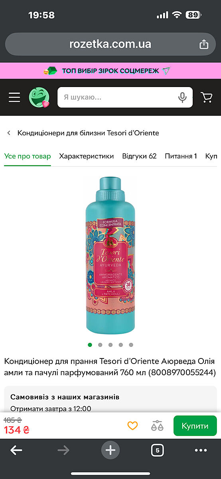Viewport: 221px width, 479px height.
Task: Open browser more options menu
Action: coord(201,451)
